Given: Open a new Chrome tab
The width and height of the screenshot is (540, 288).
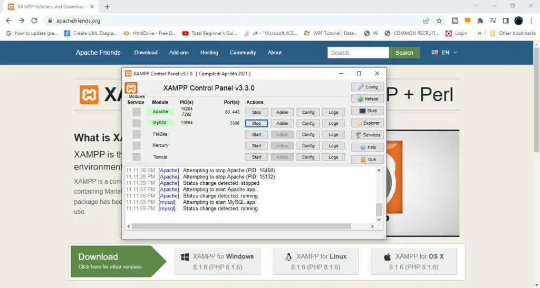Looking at the screenshot, I should (x=107, y=6).
